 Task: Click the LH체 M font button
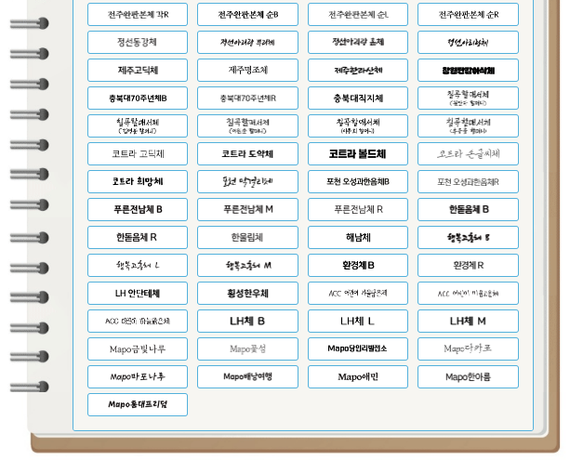tap(468, 322)
